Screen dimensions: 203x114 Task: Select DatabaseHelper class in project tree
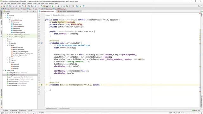click(x=17, y=24)
